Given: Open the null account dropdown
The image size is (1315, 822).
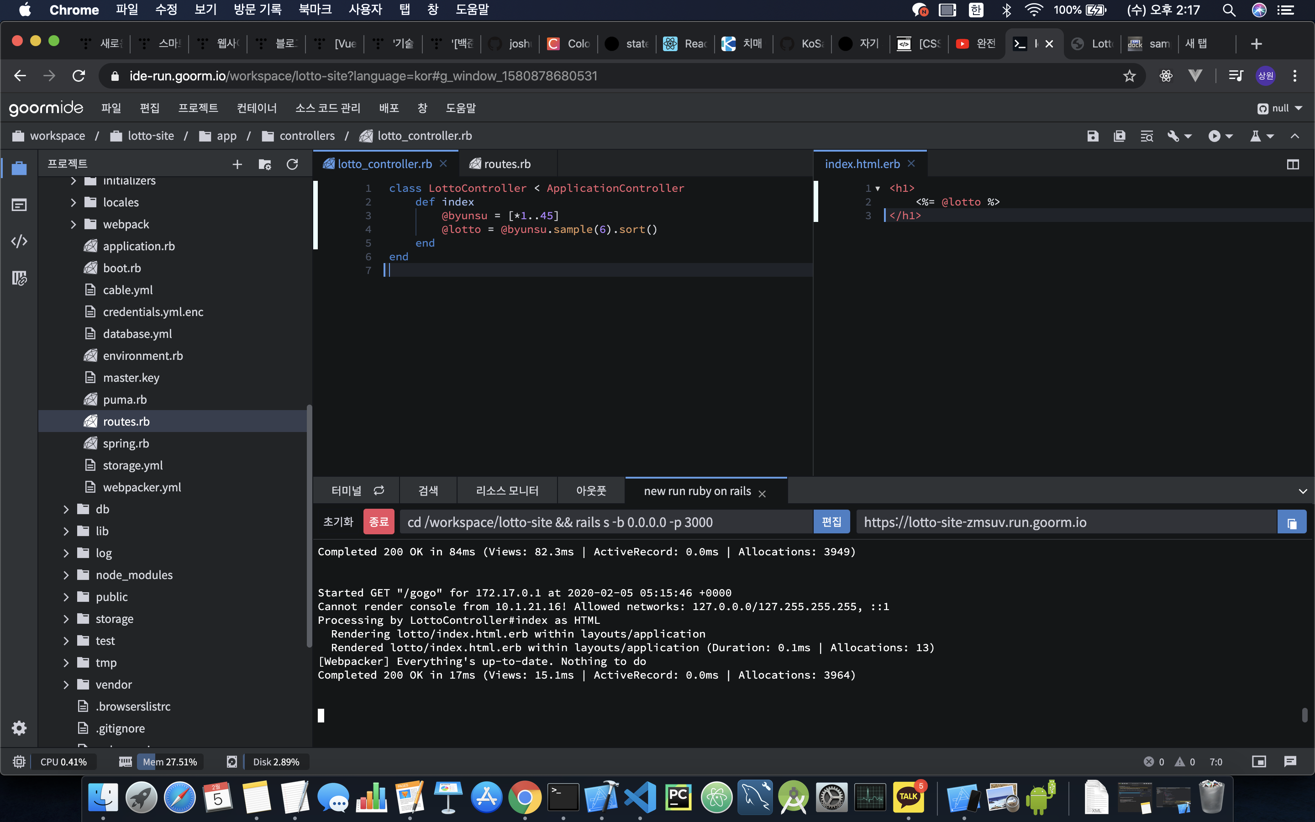Looking at the screenshot, I should coord(1280,108).
